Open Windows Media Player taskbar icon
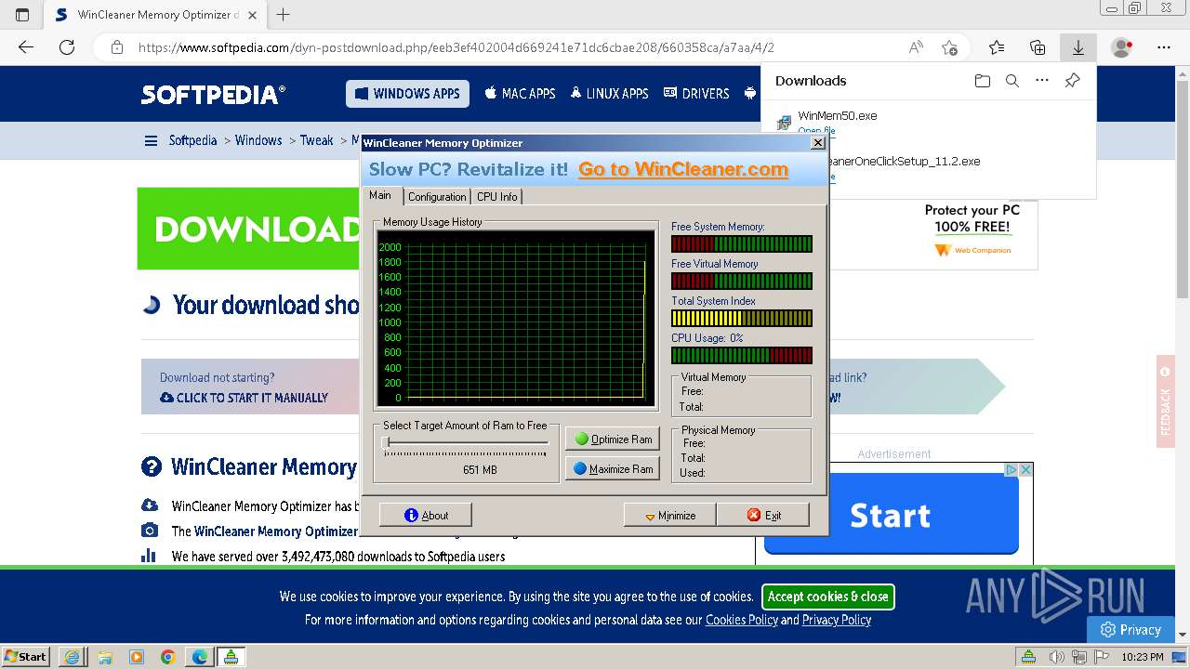Screen dimensions: 1190x669 point(136,657)
